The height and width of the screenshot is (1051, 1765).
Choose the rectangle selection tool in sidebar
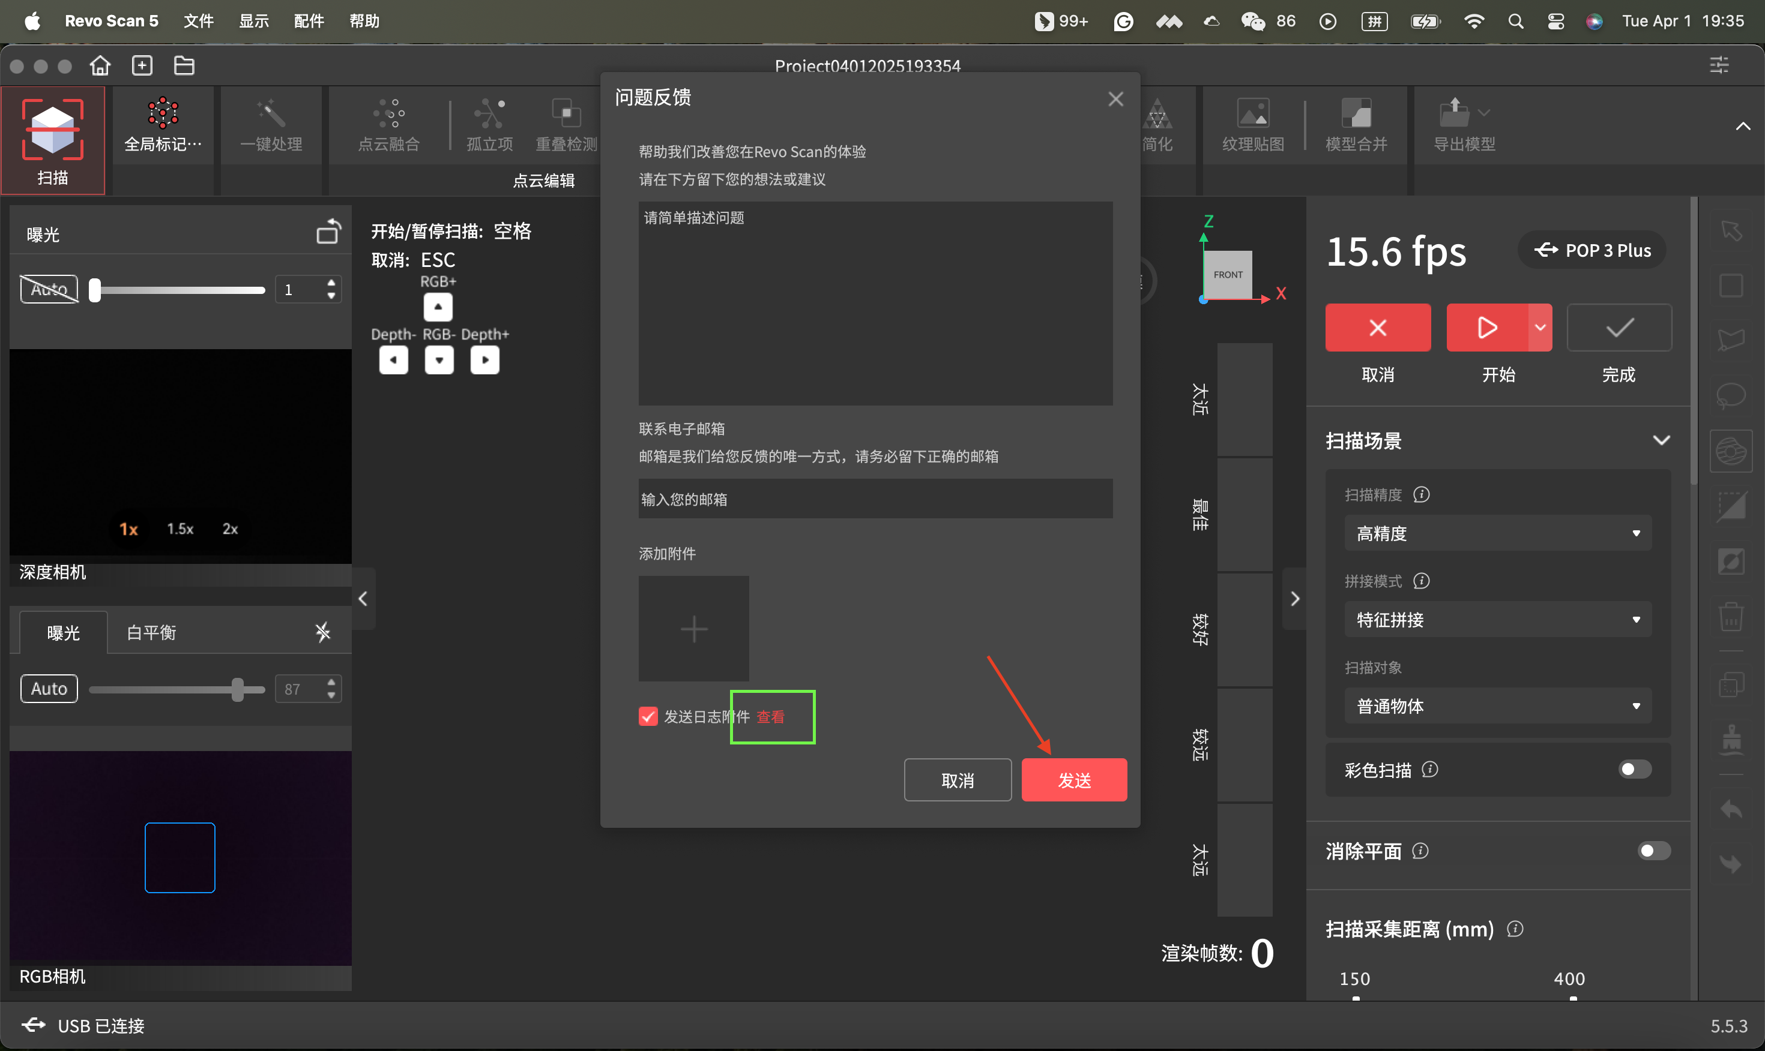tap(1731, 286)
